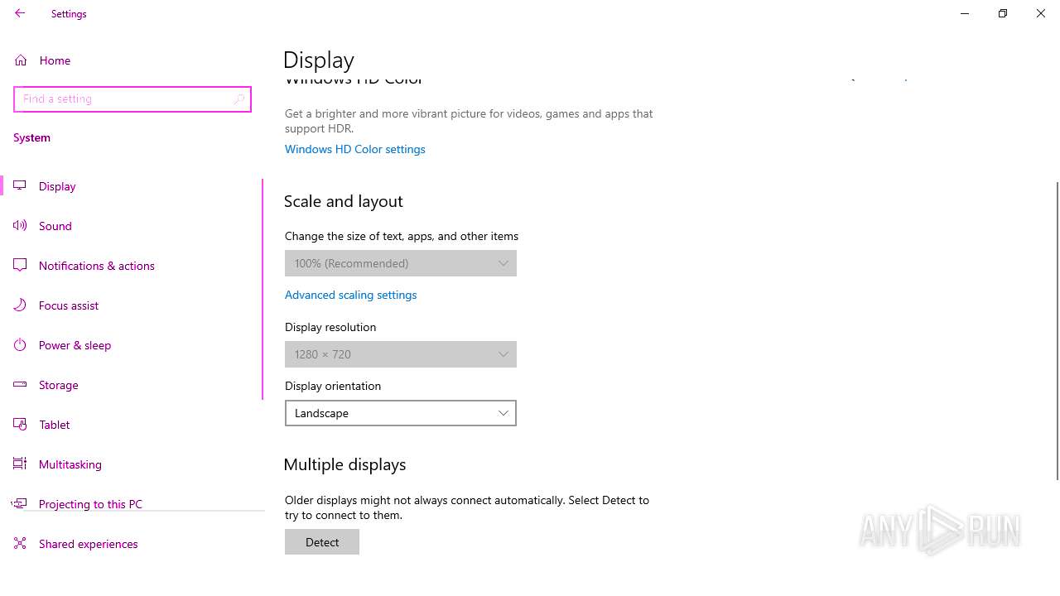The image size is (1060, 596).
Task: Click the Home house icon
Action: click(21, 60)
